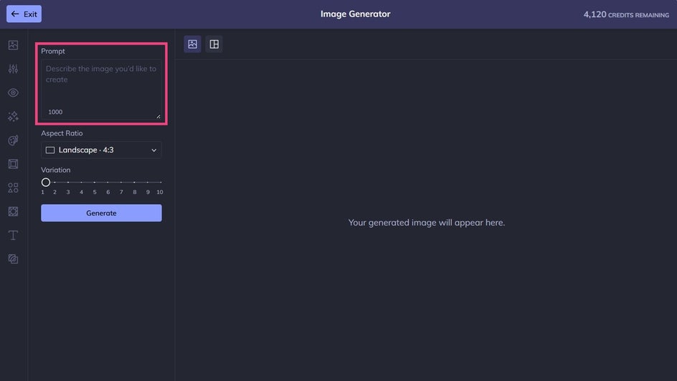Viewport: 677px width, 381px height.
Task: Click the Aspect Ratio dropdown chevron arrow
Action: click(x=153, y=150)
